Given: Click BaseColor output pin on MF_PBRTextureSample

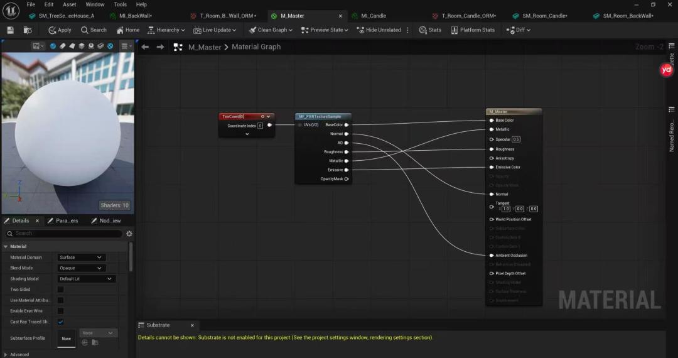Looking at the screenshot, I should (347, 124).
